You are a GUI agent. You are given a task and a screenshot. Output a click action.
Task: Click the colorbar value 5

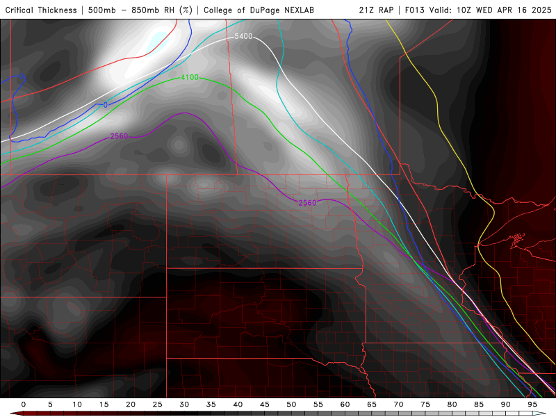[50, 404]
